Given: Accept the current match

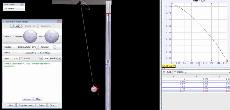Looking at the screenshot, I should tap(27, 99).
